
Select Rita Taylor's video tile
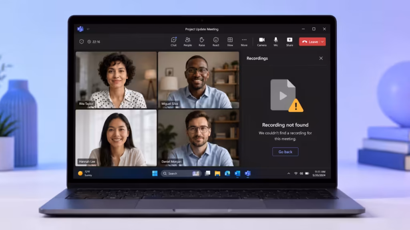(x=116, y=80)
